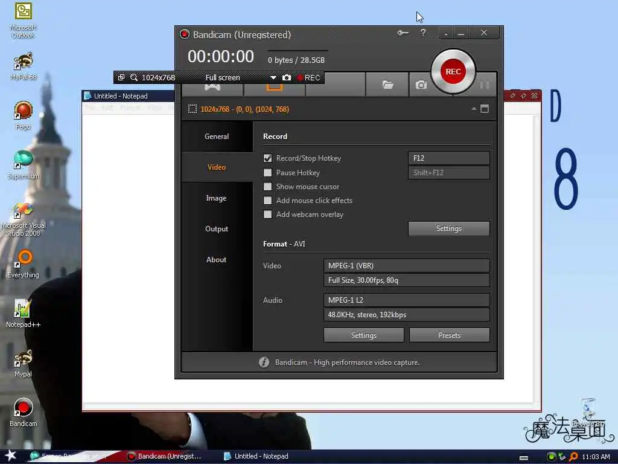This screenshot has height=464, width=618.
Task: Click the 11:03 AM taskbar clock
Action: [596, 457]
